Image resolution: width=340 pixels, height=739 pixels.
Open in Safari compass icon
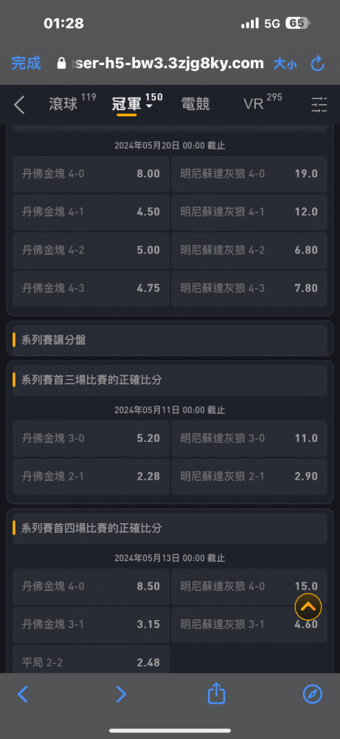(312, 694)
